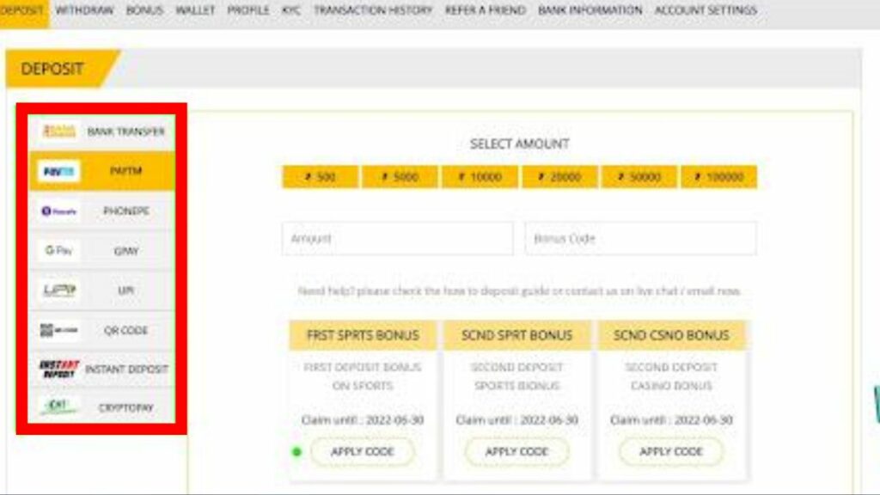This screenshot has width=880, height=495.
Task: Choose Bank Transfer payment method label
Action: point(126,131)
